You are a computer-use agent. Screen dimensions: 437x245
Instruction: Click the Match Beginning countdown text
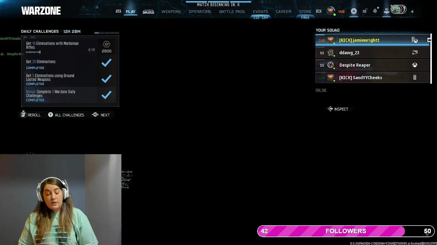tap(218, 5)
